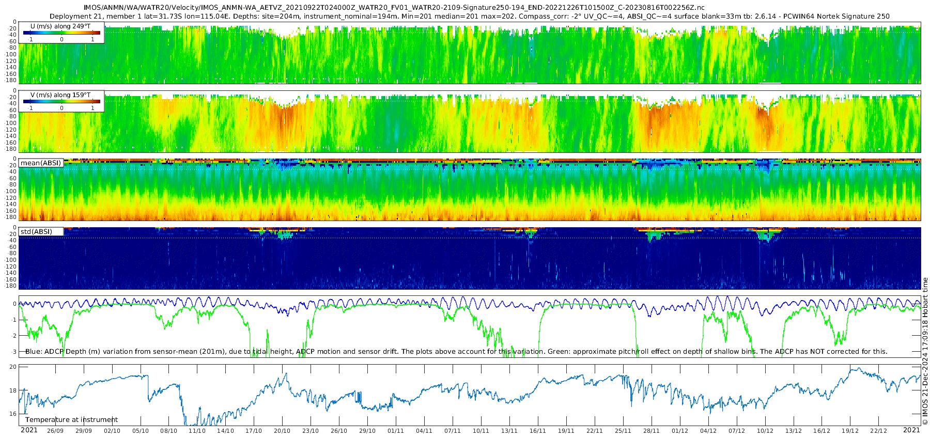Image resolution: width=930 pixels, height=439 pixels.
Task: Click the NetCDF file path title
Action: (394, 8)
